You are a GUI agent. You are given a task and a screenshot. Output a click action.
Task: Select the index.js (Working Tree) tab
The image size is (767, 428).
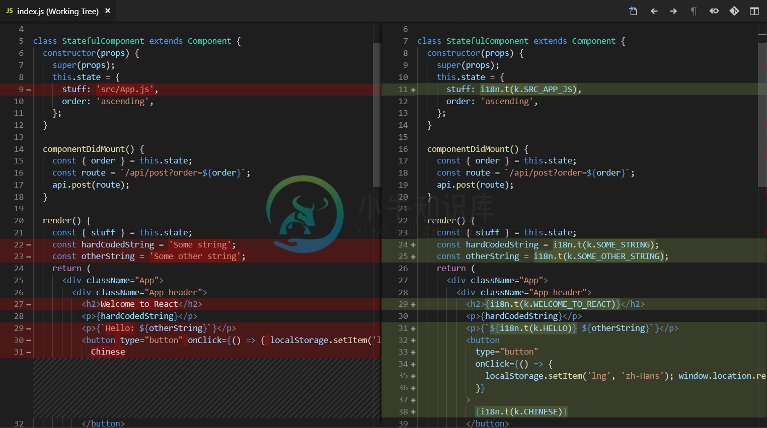click(58, 11)
